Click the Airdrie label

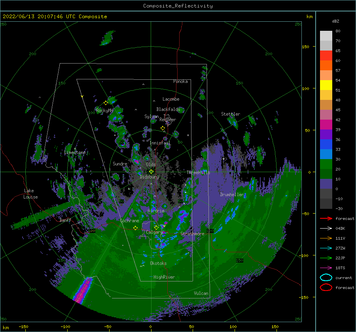(156, 211)
